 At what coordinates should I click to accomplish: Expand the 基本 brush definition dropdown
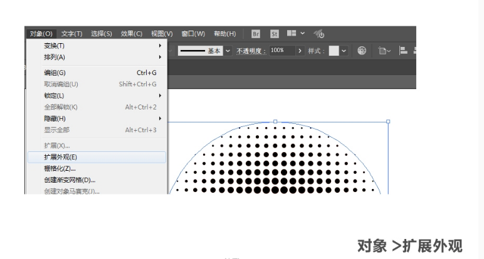[228, 51]
